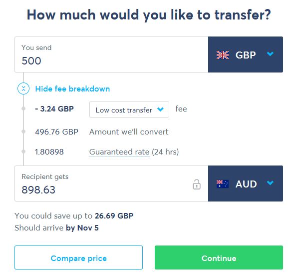Toggle the padlock on recipient amount
299x276 pixels.
(x=196, y=184)
